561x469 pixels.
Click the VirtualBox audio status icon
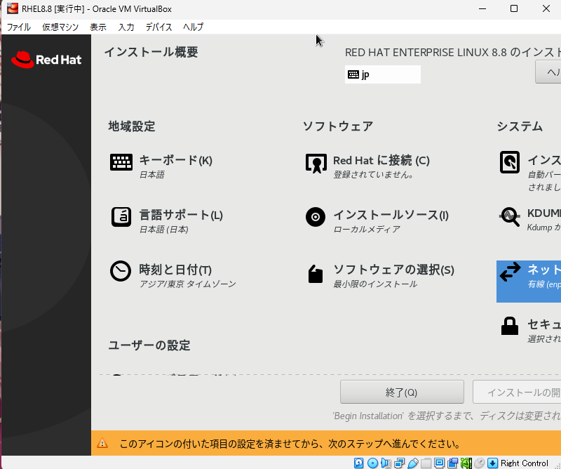click(386, 463)
